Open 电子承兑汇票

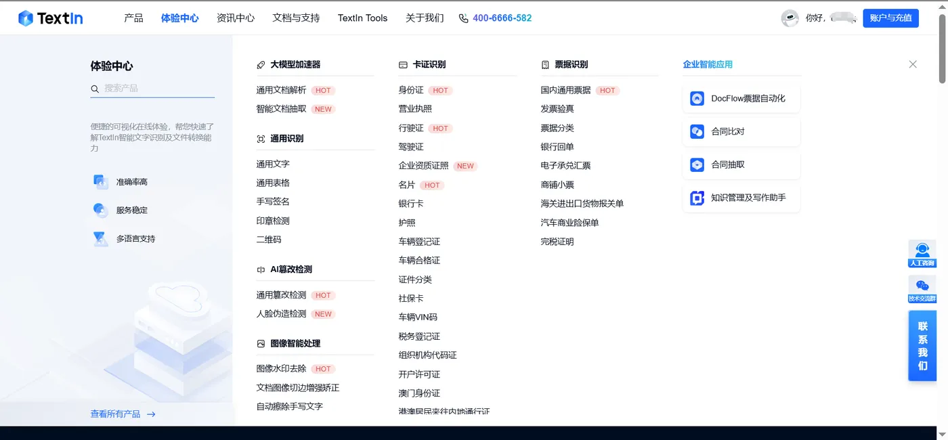coord(565,166)
